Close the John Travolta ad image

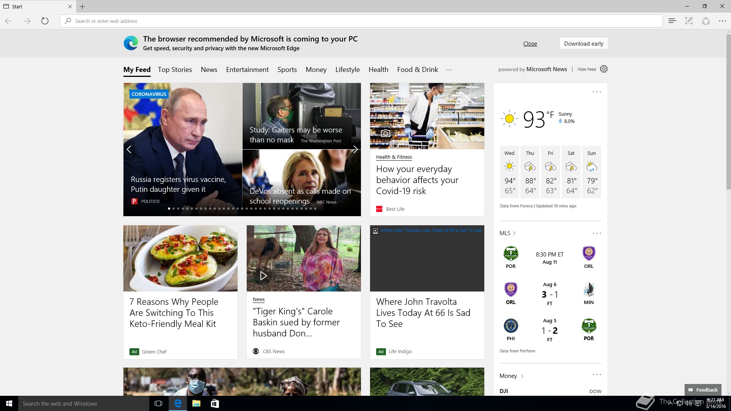point(375,231)
